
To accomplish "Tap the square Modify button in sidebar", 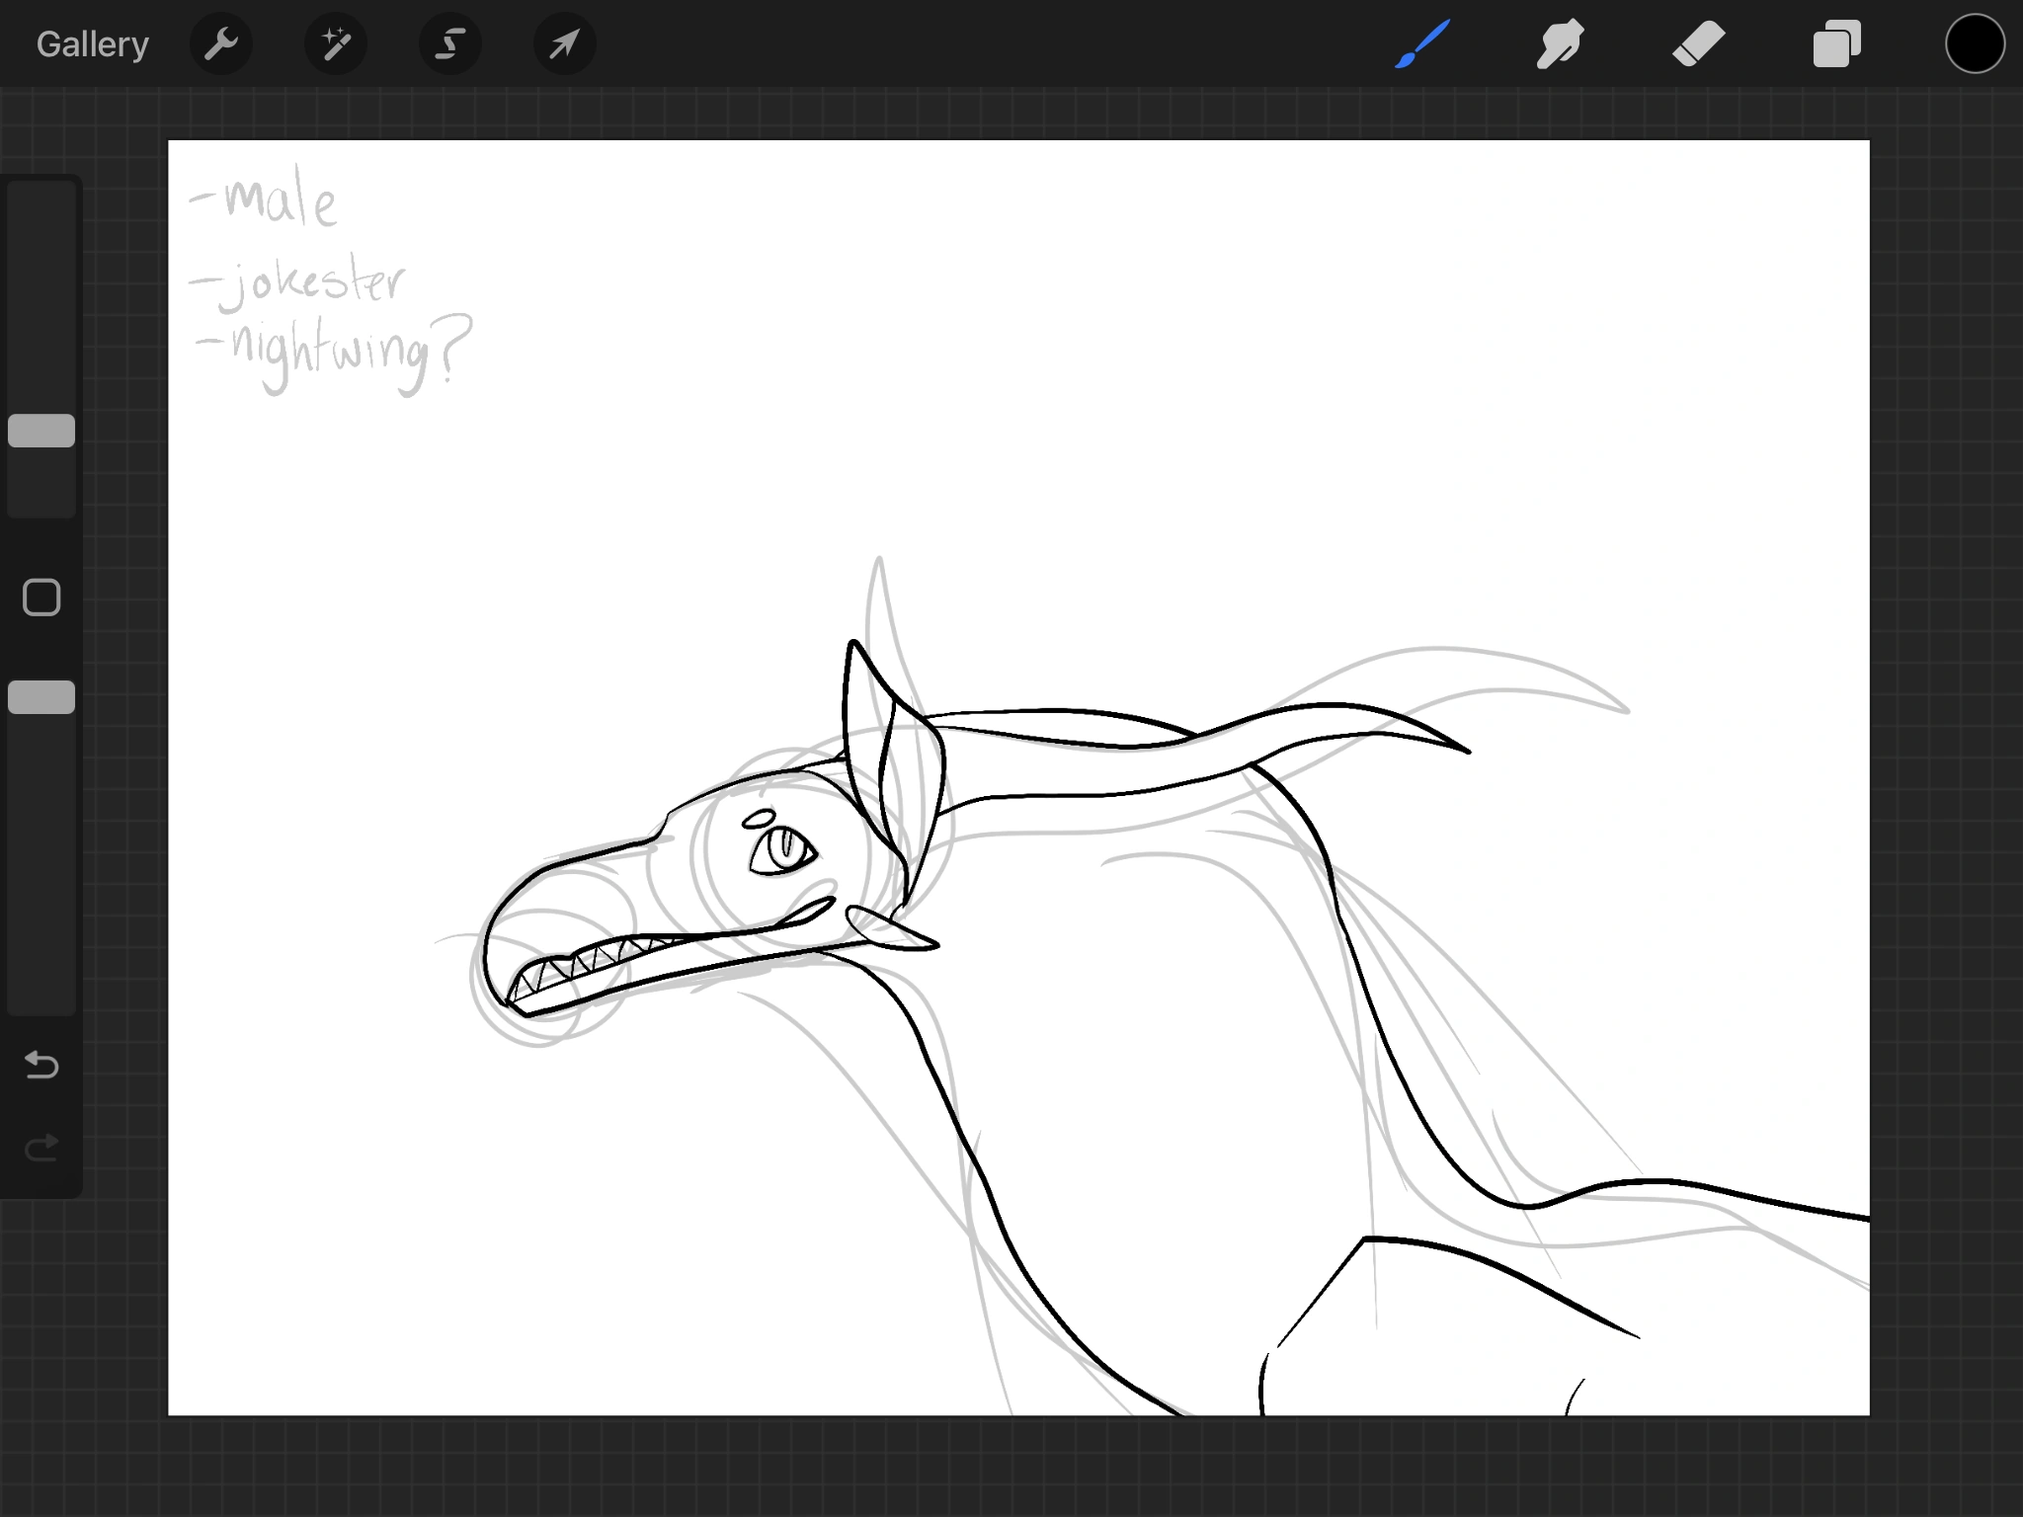I will click(41, 598).
